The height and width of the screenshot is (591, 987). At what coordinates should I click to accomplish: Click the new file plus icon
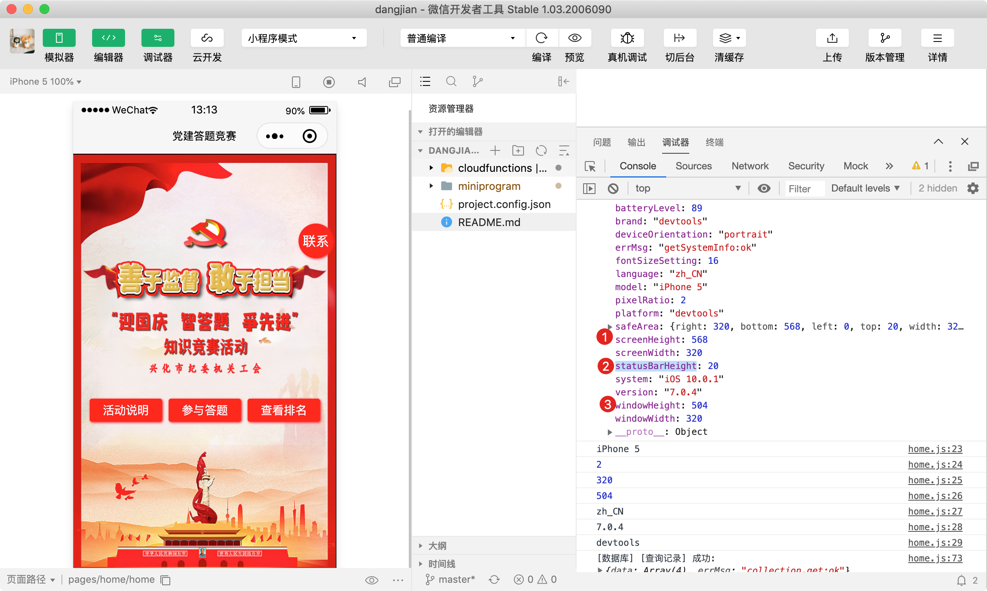click(x=495, y=150)
